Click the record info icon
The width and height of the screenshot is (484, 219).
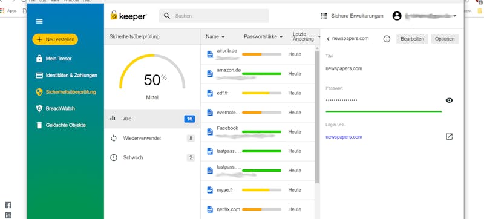pyautogui.click(x=387, y=39)
